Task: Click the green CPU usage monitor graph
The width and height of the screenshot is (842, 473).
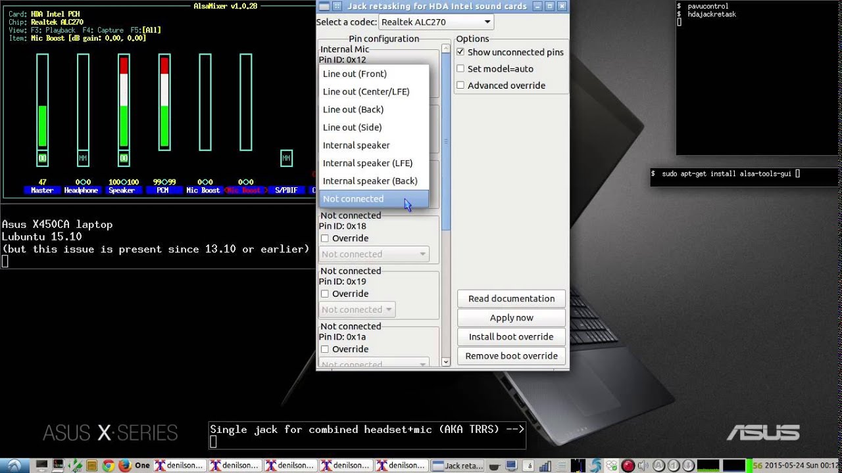Action: 708,465
